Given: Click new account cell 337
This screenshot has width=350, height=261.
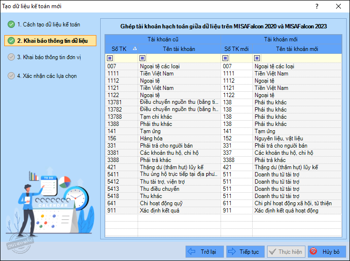Looking at the screenshot, I should pos(236,153).
